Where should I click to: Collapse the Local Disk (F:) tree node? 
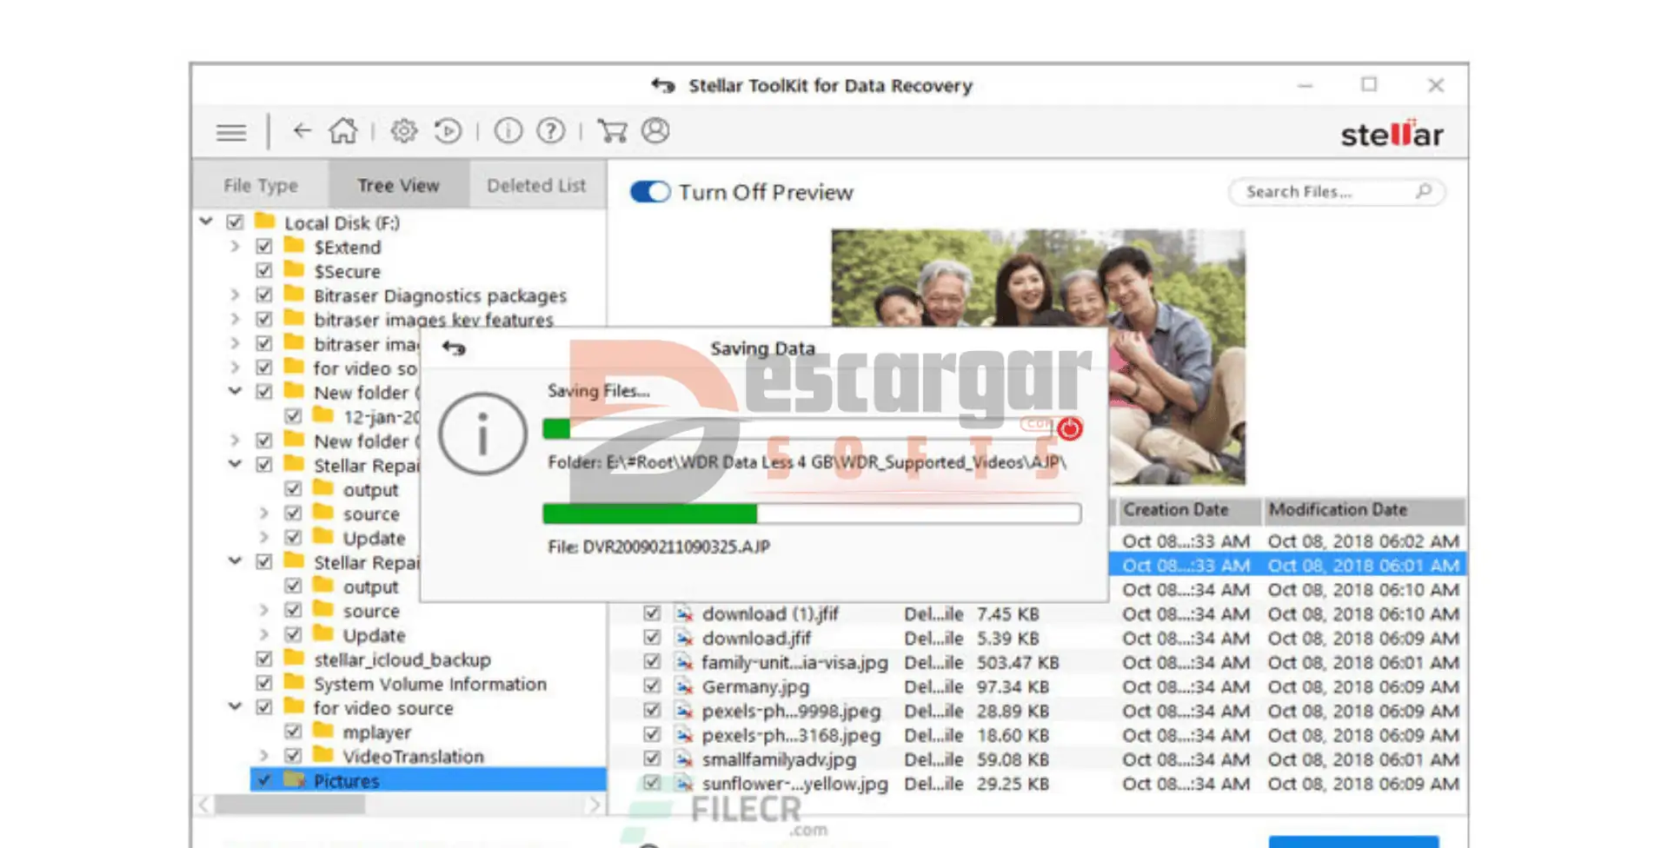coord(206,222)
